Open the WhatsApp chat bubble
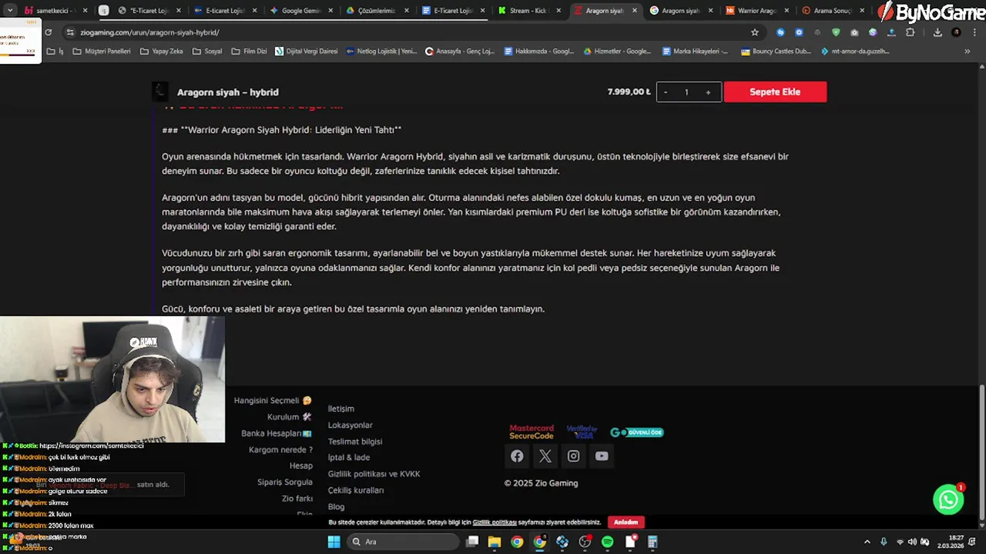 click(x=948, y=499)
